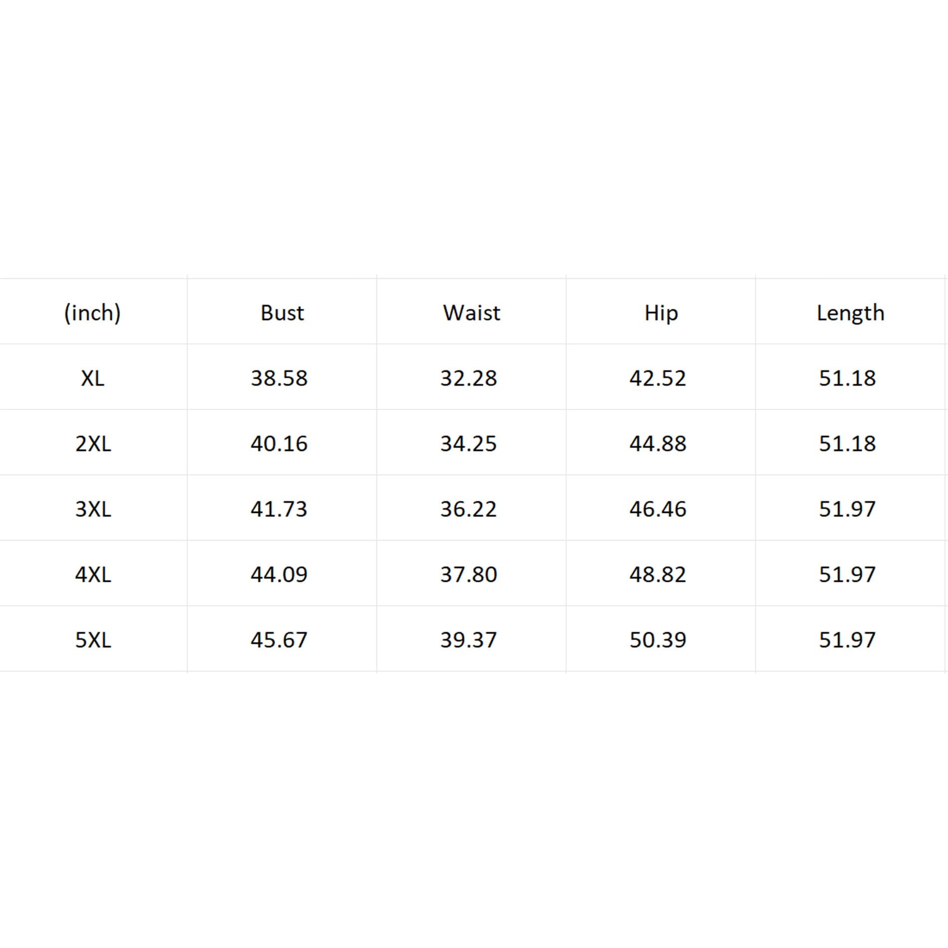Viewport: 948px width, 948px height.
Task: Select the Waist column header
Action: coord(472,313)
